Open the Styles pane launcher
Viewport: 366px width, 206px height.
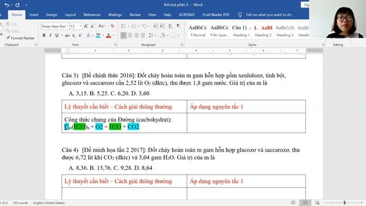click(323, 45)
